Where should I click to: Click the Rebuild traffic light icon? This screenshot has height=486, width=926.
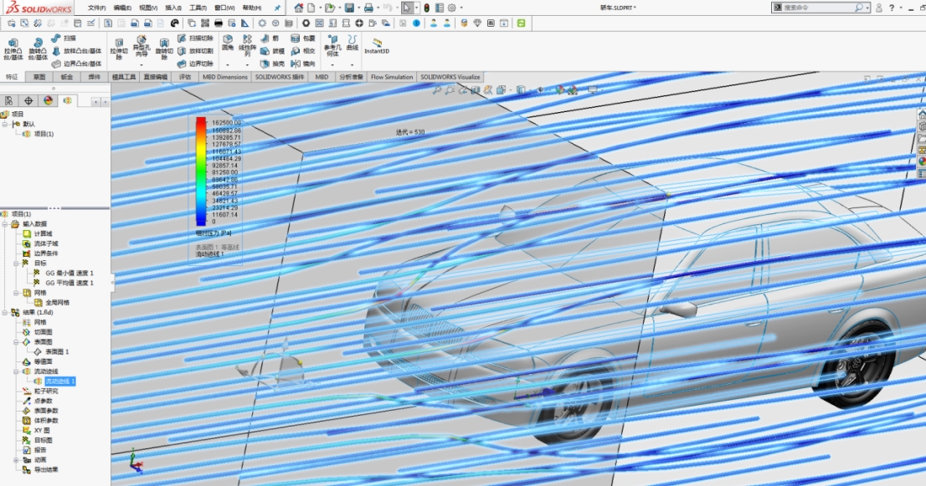click(426, 8)
